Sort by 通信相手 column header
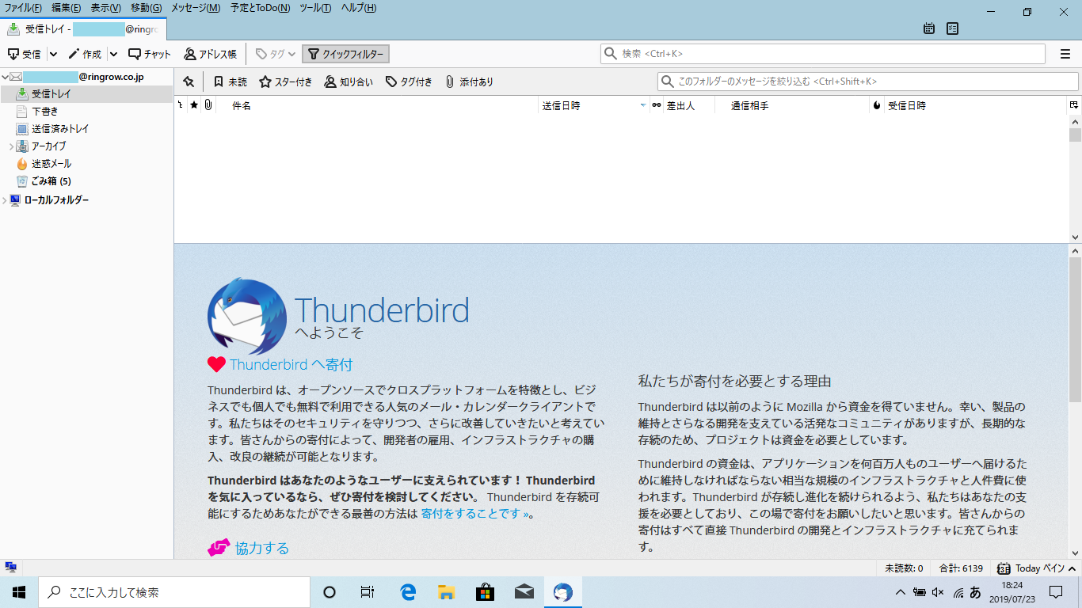 point(792,105)
